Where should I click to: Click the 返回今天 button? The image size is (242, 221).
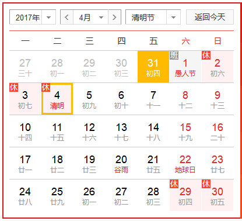pyautogui.click(x=210, y=17)
